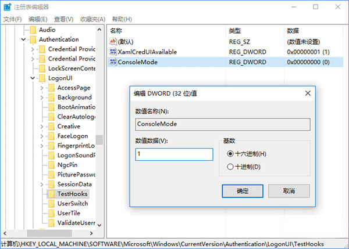Close the 编辑 DWORD dialog
The image size is (349, 249).
306,93
